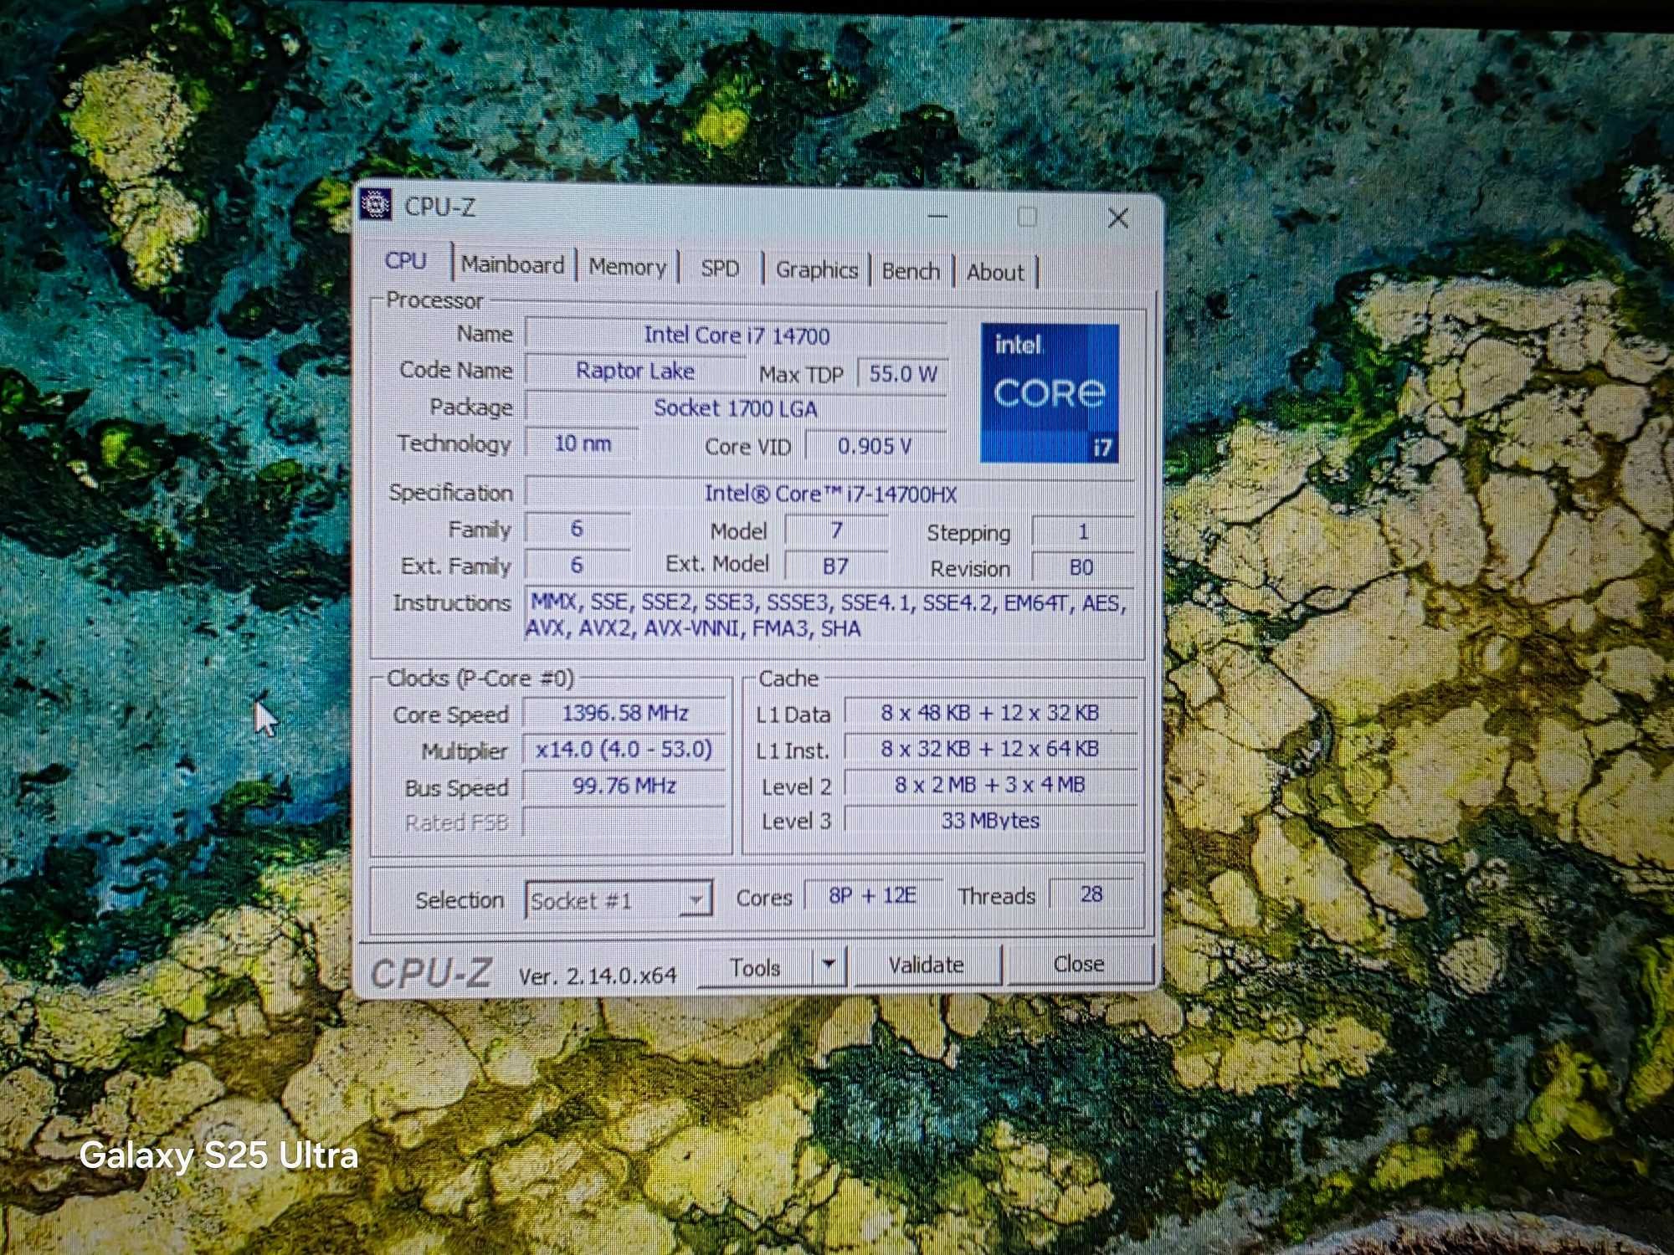
Task: Open the Bench tab
Action: click(911, 271)
